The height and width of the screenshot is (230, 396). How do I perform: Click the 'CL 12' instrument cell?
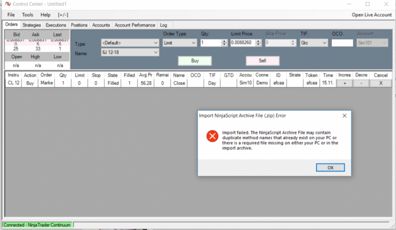13,83
